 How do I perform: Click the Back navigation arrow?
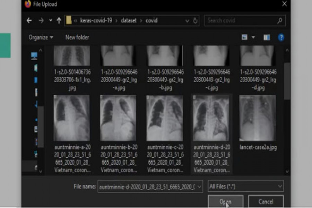(x=29, y=20)
